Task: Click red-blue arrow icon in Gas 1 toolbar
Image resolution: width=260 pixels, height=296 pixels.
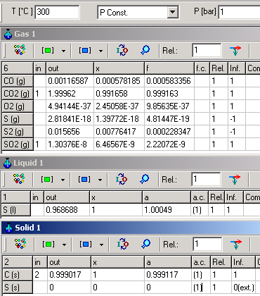Action: (x=235, y=50)
